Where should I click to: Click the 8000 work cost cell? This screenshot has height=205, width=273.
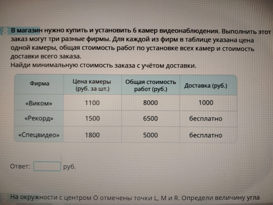[151, 103]
